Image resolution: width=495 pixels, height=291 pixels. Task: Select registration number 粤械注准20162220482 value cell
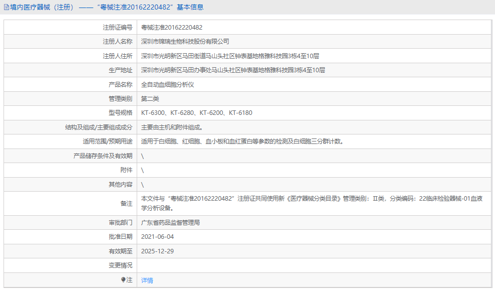[314, 28]
